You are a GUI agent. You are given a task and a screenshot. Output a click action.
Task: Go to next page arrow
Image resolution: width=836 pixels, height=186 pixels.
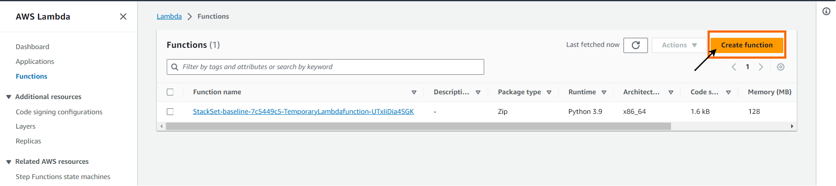[761, 67]
